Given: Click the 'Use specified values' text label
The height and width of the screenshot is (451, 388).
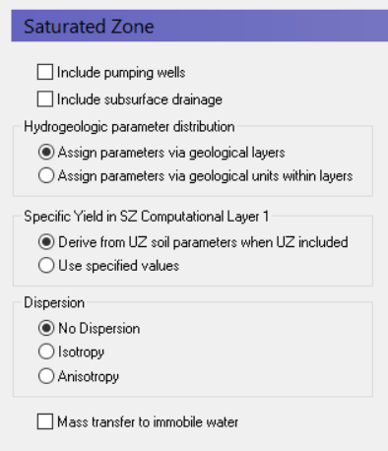Looking at the screenshot, I should pos(118,266).
